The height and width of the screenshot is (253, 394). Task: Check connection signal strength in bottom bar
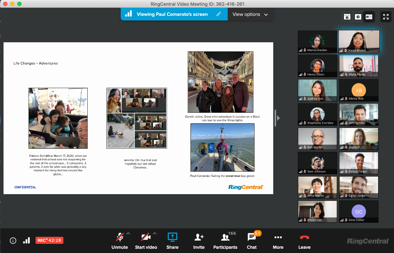[x=26, y=241]
